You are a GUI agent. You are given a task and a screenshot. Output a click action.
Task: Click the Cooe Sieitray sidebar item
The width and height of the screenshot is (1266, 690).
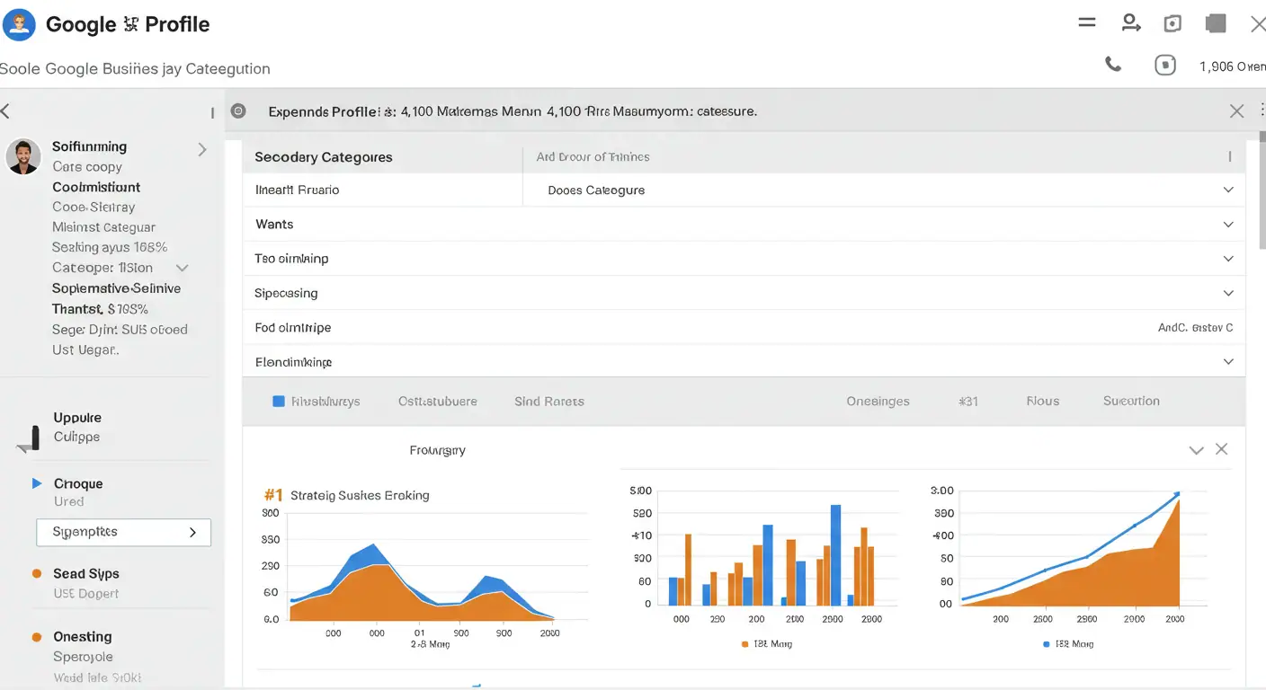(x=94, y=207)
